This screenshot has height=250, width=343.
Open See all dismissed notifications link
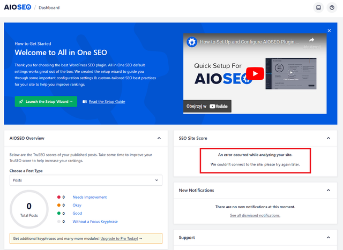(255, 216)
